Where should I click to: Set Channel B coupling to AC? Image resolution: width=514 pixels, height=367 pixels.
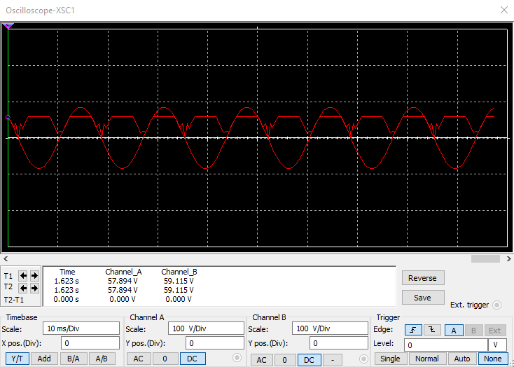click(x=261, y=360)
